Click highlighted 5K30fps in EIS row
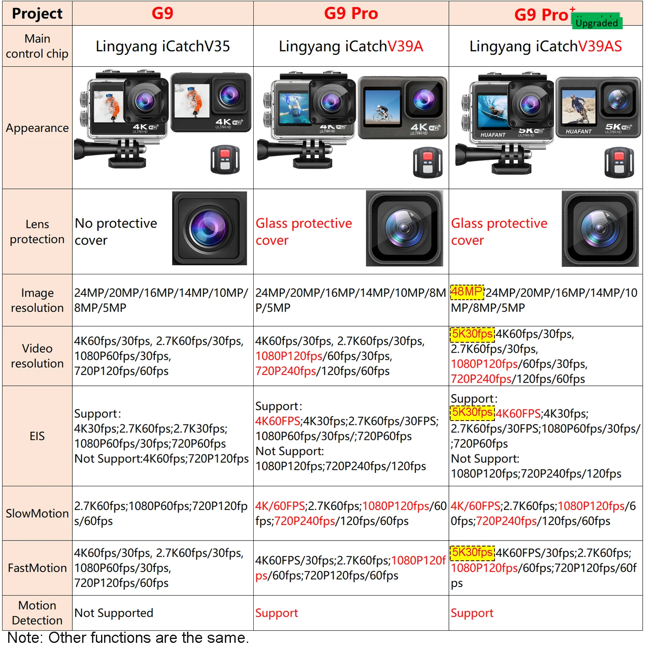The image size is (645, 645). 473,412
